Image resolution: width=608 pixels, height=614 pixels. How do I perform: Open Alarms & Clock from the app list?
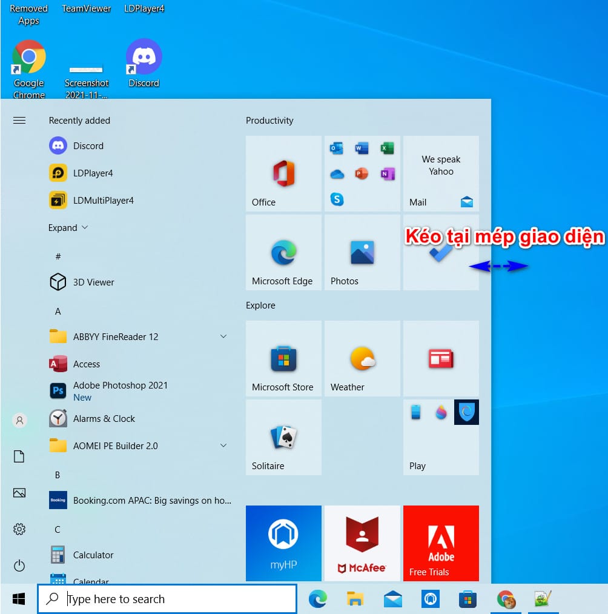[141, 419]
